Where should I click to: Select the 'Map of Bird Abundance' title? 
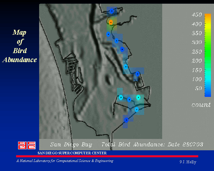coord(20,46)
